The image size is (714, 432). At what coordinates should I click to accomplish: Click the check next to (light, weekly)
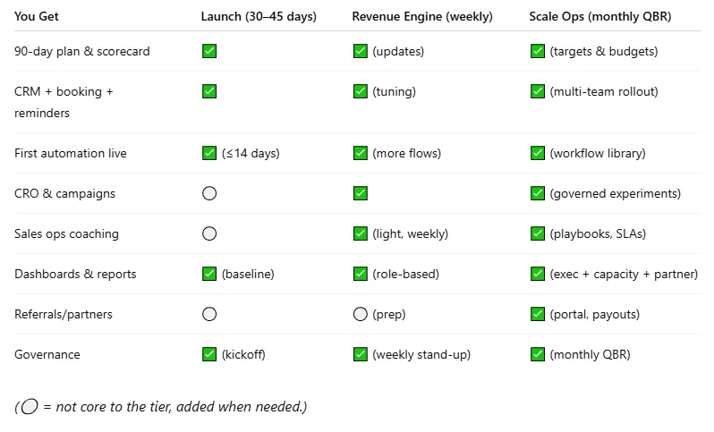[x=360, y=233]
